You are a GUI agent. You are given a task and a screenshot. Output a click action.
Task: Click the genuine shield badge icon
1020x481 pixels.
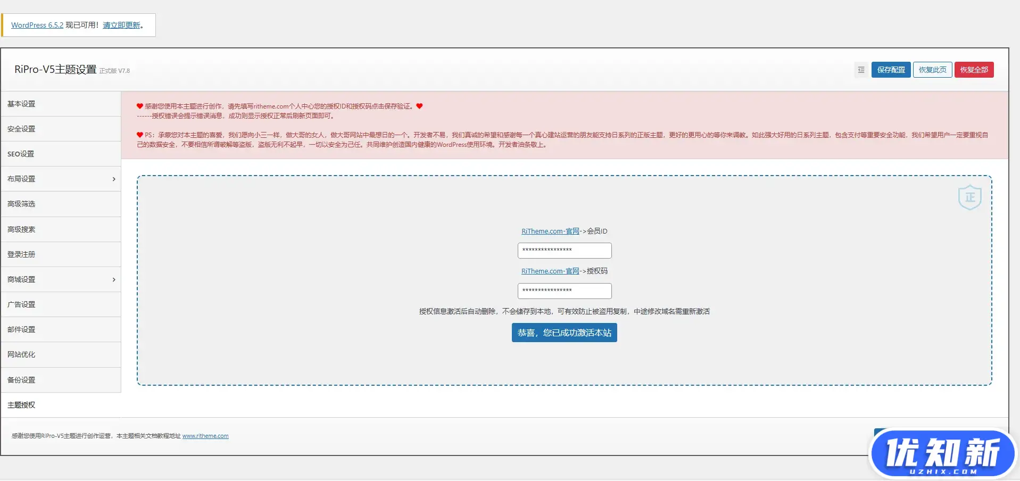click(970, 197)
